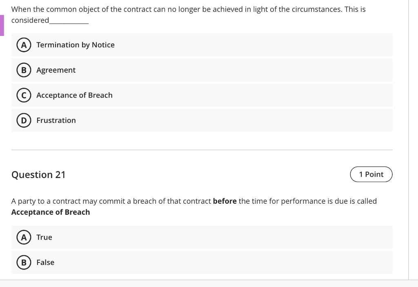Select False for Question 21
418x287 pixels.
coord(23,263)
